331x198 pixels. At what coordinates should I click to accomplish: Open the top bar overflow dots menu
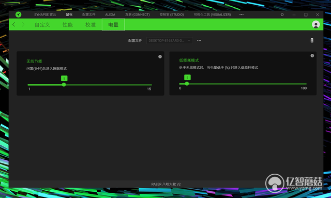click(x=242, y=14)
